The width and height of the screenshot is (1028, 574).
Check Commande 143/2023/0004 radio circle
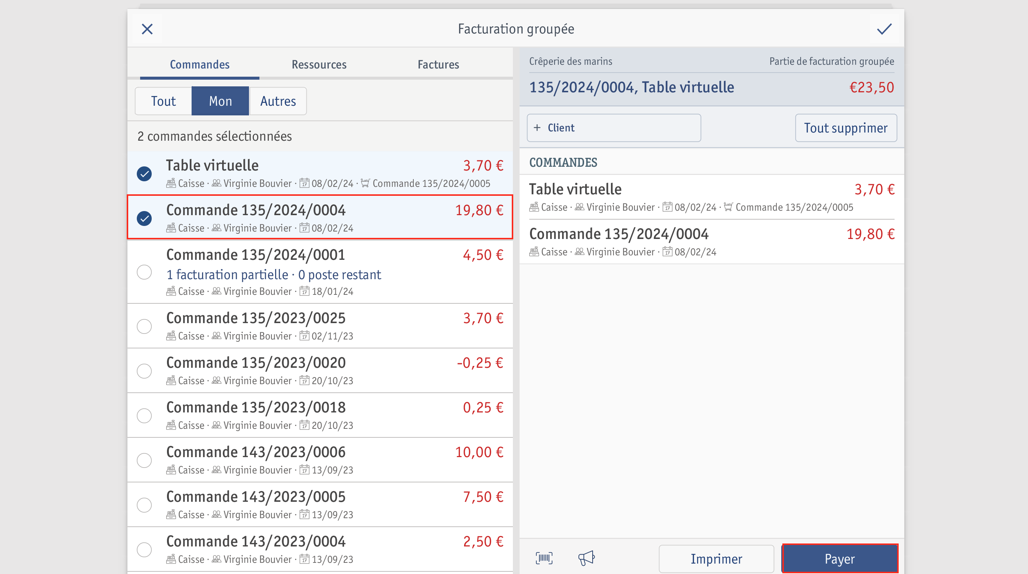point(144,550)
